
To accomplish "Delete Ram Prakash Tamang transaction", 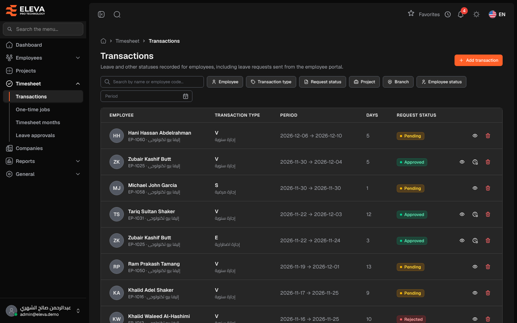I will (488, 267).
